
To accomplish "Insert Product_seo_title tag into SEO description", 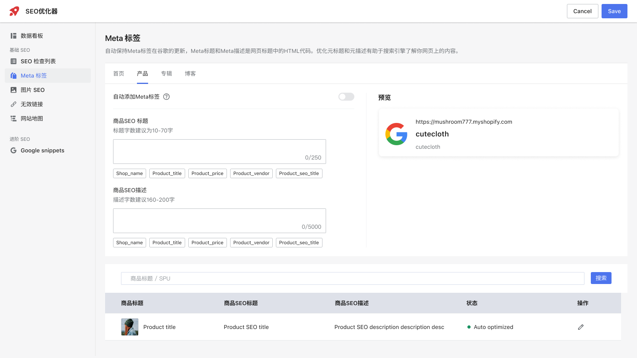I will pyautogui.click(x=299, y=243).
